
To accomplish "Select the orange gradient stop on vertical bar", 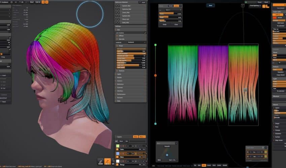I will click(x=155, y=75).
